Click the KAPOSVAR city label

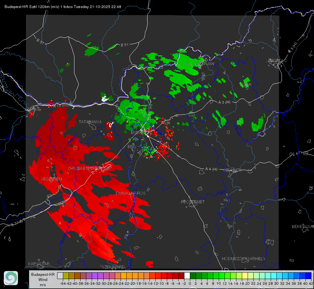pos(39,264)
